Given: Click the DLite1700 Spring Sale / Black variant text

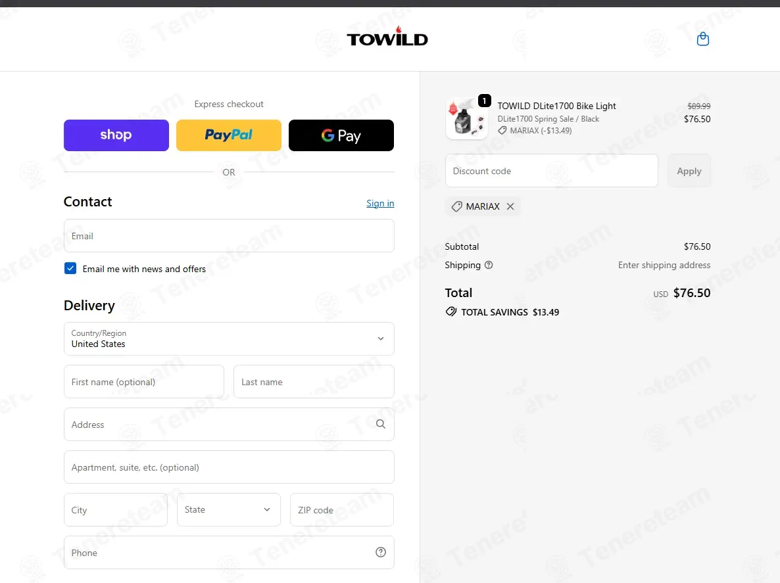Looking at the screenshot, I should click(548, 119).
